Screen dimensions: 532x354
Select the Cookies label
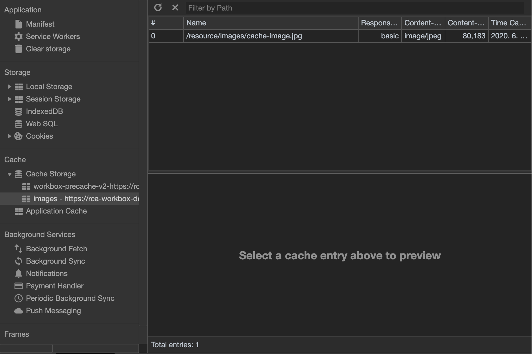click(40, 136)
